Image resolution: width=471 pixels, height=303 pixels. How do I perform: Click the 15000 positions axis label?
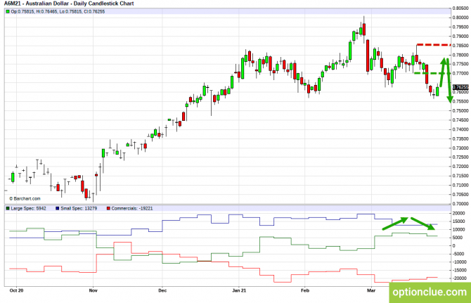458,221
